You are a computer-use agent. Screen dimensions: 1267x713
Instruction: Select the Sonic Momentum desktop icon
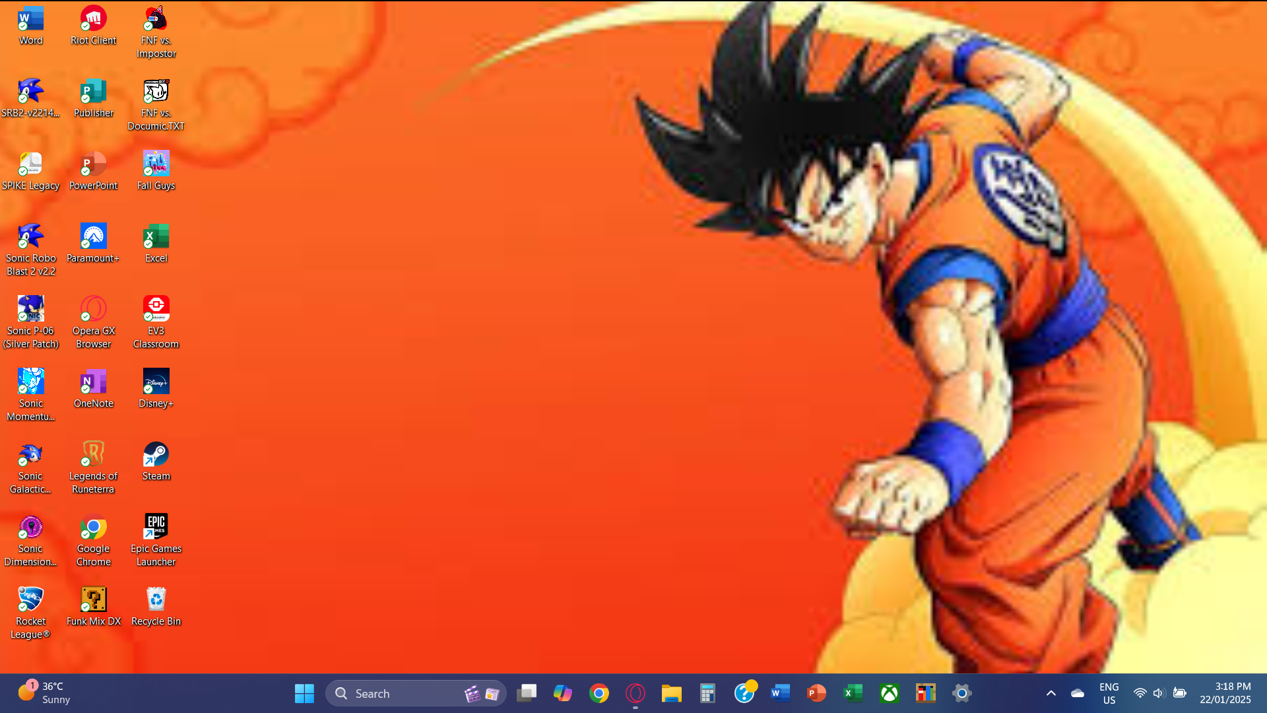[30, 396]
